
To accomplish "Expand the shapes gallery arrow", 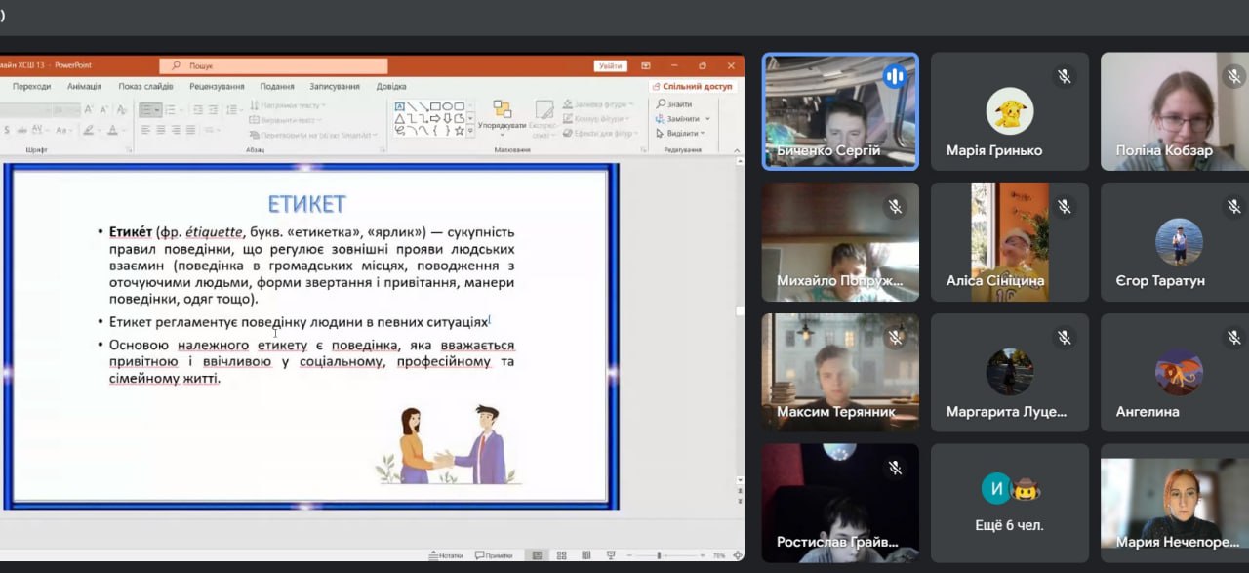I will [471, 131].
